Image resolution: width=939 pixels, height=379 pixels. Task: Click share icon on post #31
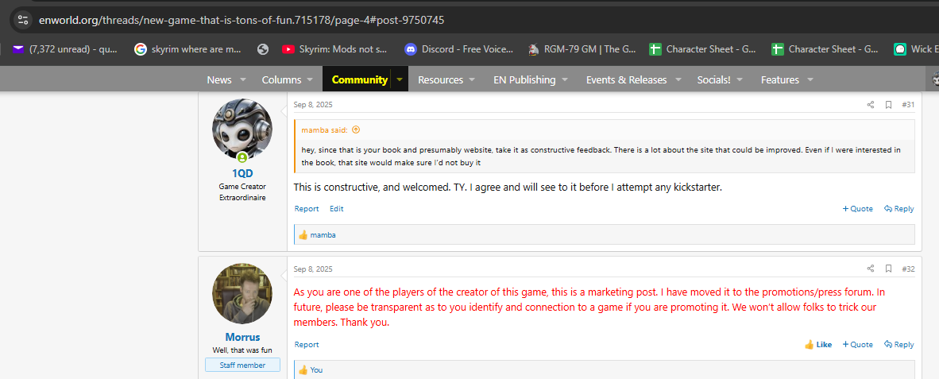point(871,105)
